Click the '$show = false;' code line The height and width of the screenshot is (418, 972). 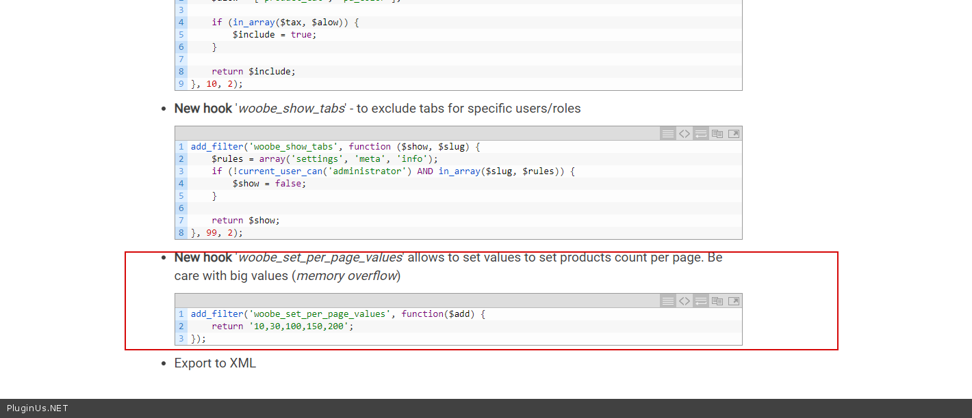269,184
